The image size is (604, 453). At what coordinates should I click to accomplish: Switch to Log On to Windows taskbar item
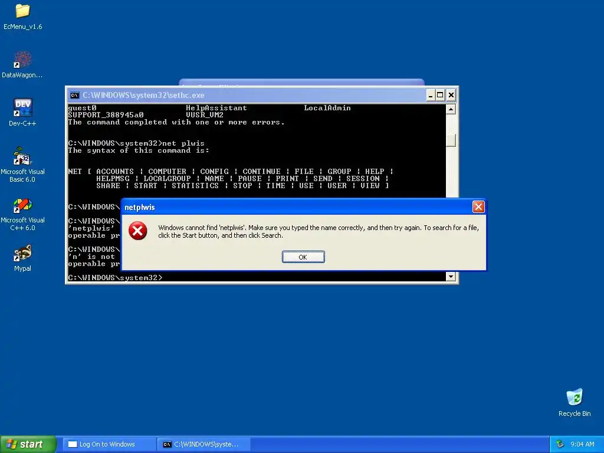(x=109, y=444)
